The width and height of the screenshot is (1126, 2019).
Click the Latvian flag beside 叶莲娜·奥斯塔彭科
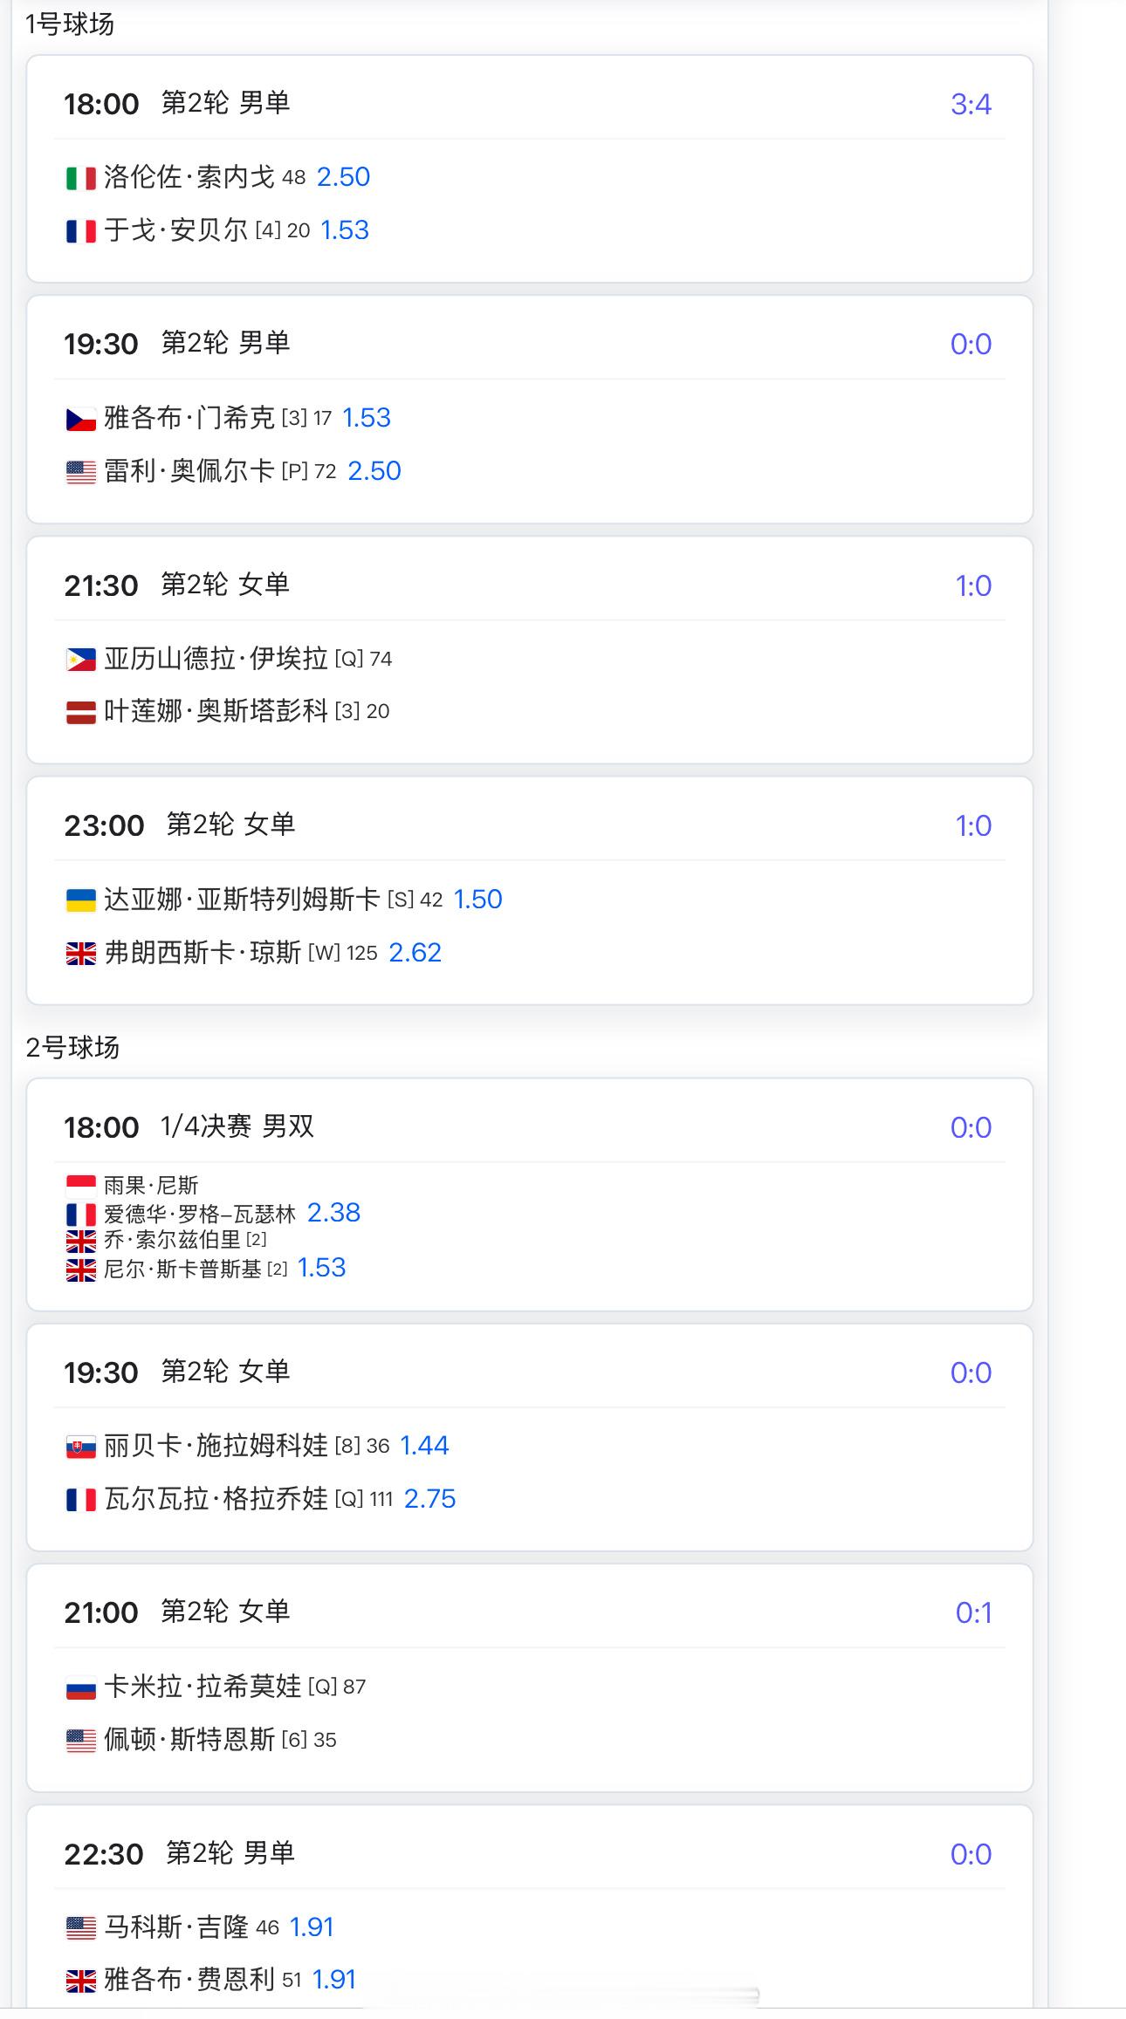click(x=81, y=713)
